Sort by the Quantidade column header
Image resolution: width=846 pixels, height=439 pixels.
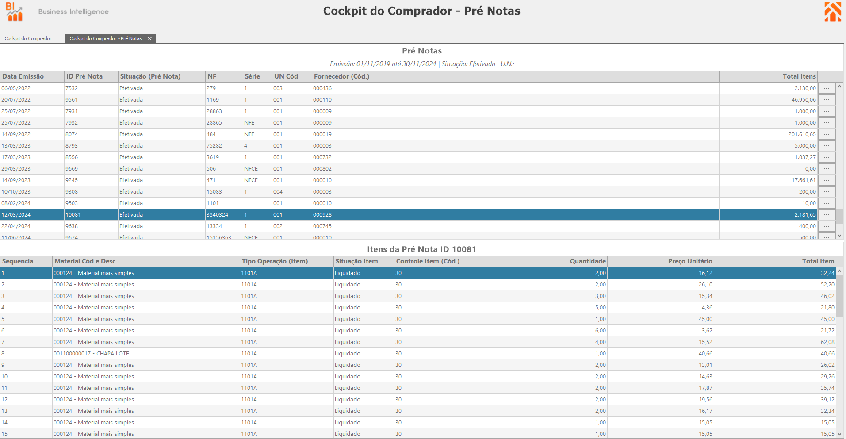554,261
